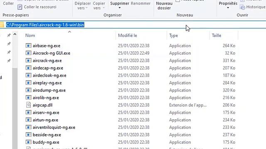This screenshot has width=266, height=149.
Task: Sort by the Taille column header
Action: 217,36
